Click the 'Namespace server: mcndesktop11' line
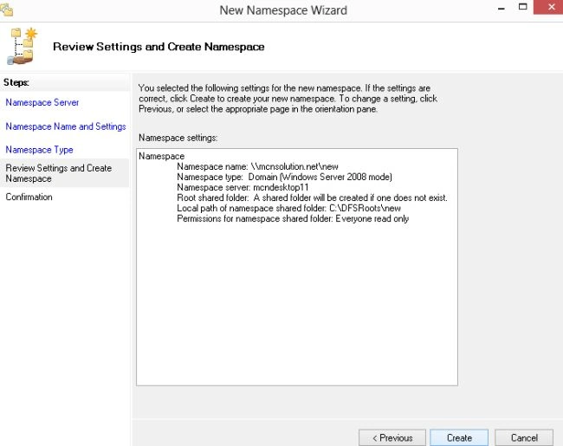The image size is (563, 446). pyautogui.click(x=243, y=187)
